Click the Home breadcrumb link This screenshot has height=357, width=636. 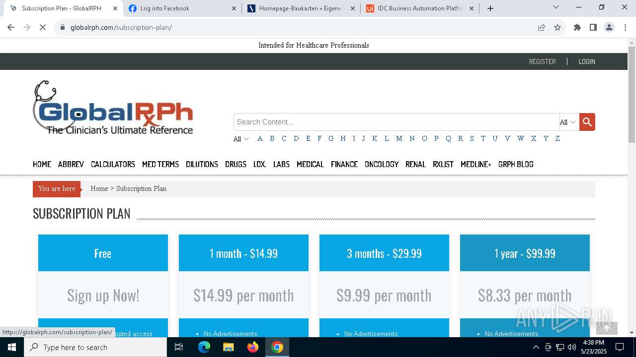tap(99, 188)
